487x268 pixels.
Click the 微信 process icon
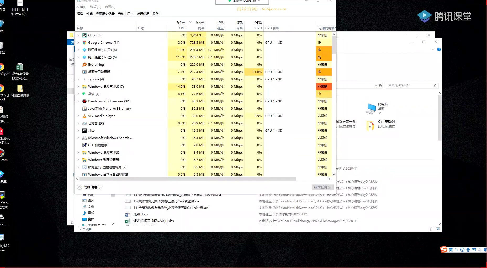click(x=84, y=94)
